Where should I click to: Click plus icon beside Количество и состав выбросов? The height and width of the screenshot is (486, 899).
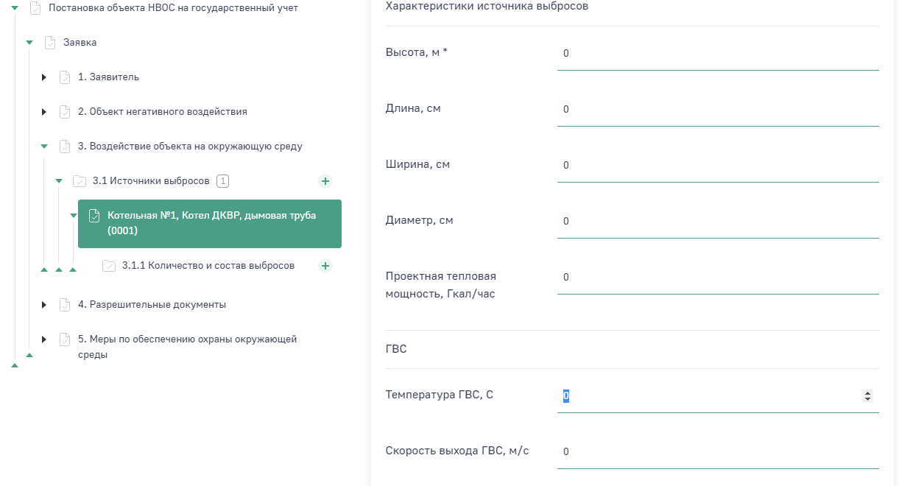325,266
